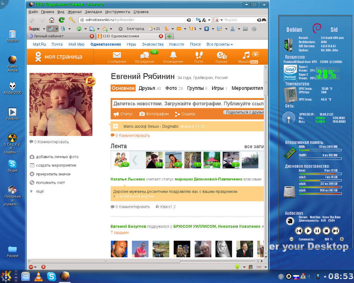This screenshot has height=283, width=354.
Task: Open the Почта link in Mail.Ru bar
Action: tap(57, 45)
